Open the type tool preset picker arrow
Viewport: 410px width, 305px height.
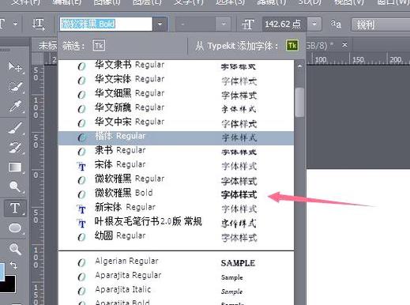point(16,24)
